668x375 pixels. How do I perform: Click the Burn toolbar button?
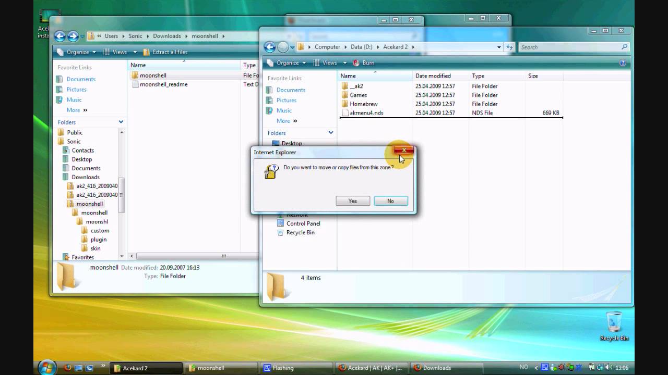pyautogui.click(x=364, y=63)
